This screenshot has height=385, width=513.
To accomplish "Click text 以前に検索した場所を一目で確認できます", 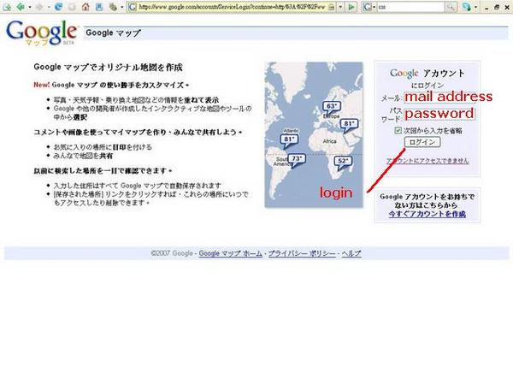I will click(103, 171).
